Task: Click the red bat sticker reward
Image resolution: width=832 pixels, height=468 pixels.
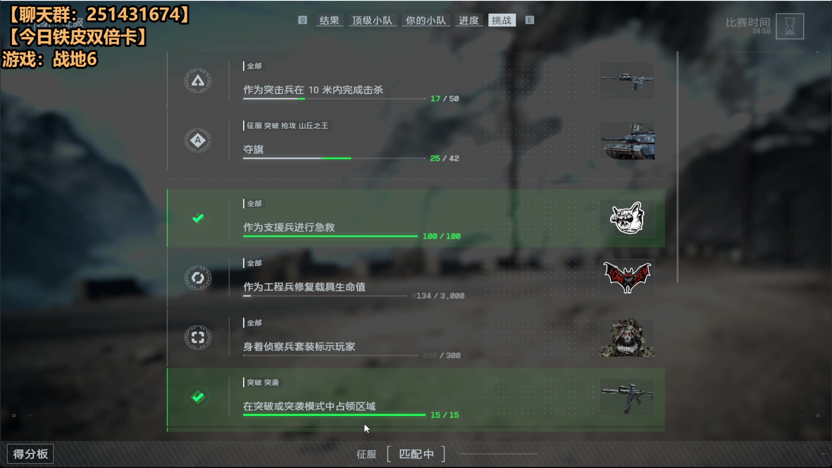Action: (x=627, y=278)
